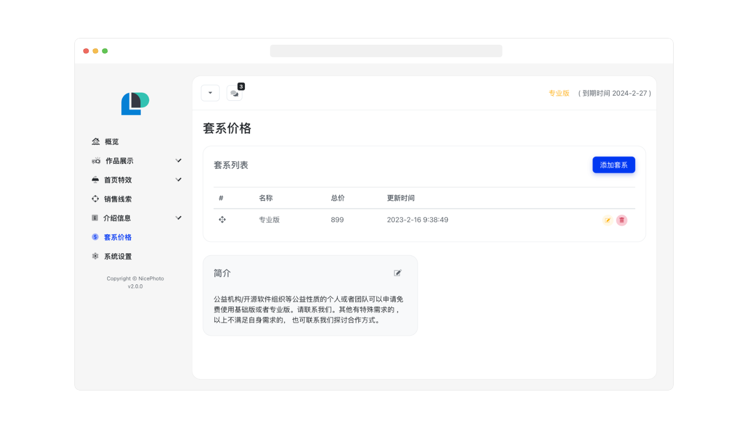Image resolution: width=748 pixels, height=431 pixels.
Task: Click the 添加套系 button
Action: click(x=614, y=165)
